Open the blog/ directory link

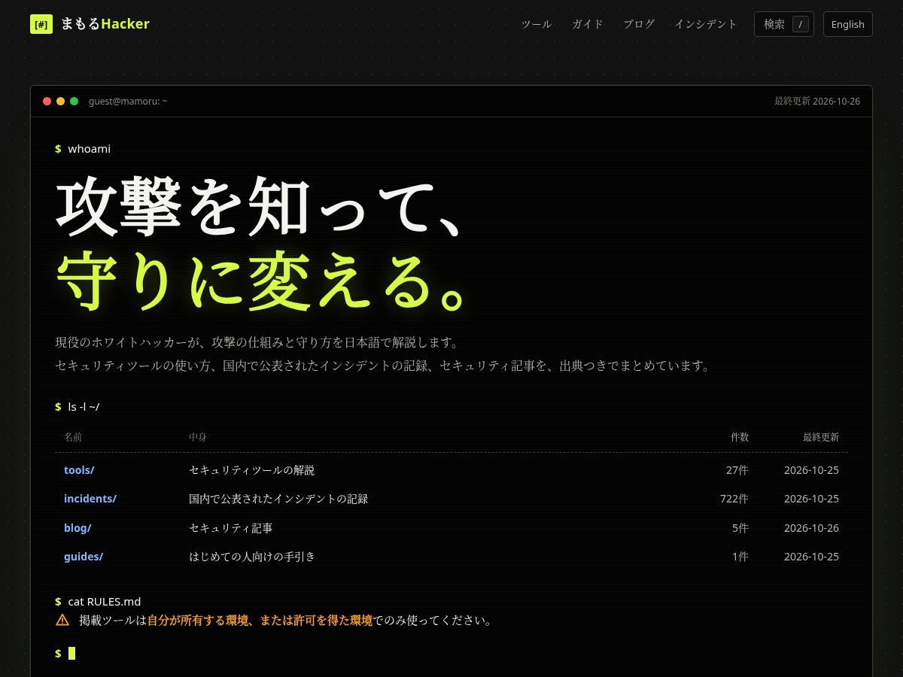(x=78, y=528)
